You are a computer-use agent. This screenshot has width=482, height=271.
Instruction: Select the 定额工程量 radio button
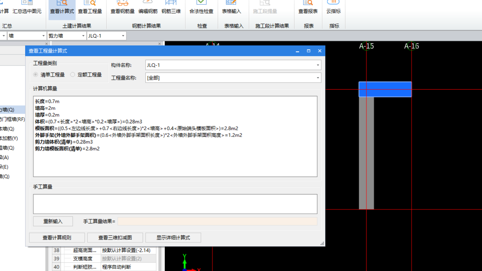(x=73, y=75)
